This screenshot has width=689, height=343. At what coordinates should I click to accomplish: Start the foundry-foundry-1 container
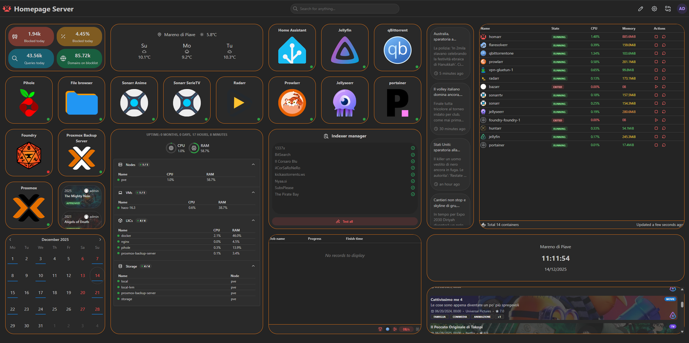(x=656, y=120)
